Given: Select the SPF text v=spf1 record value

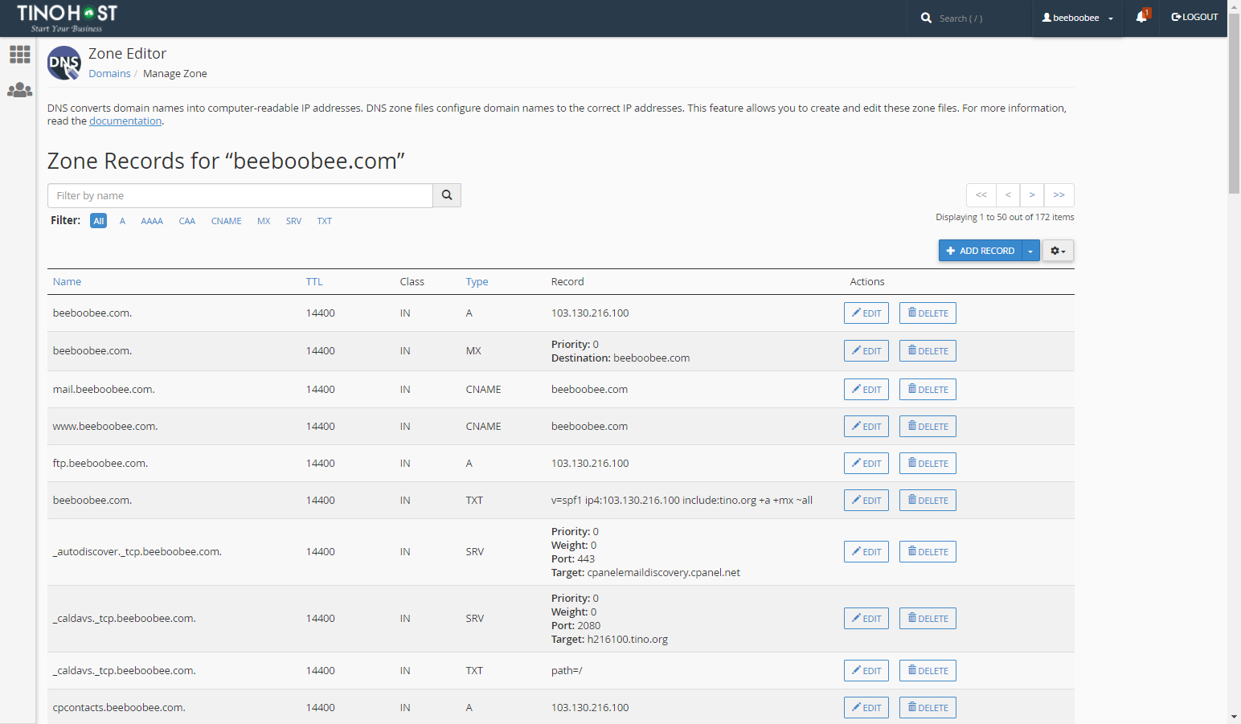Looking at the screenshot, I should 682,501.
